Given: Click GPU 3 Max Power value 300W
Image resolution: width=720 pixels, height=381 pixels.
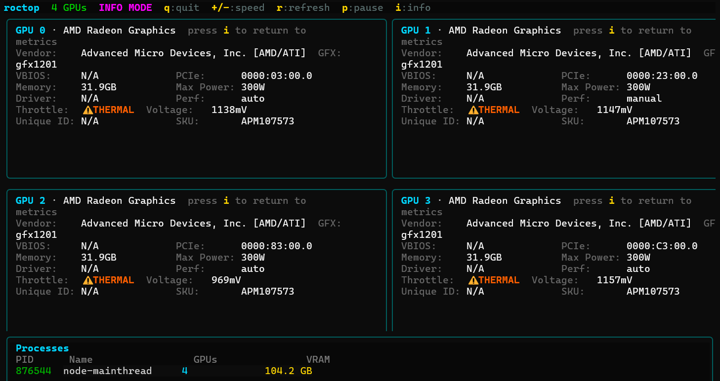Looking at the screenshot, I should click(638, 258).
